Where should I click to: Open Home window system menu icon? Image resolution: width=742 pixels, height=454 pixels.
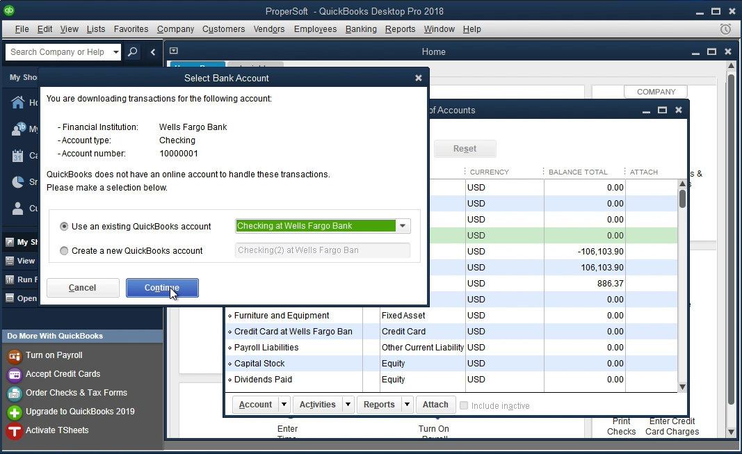pos(174,51)
